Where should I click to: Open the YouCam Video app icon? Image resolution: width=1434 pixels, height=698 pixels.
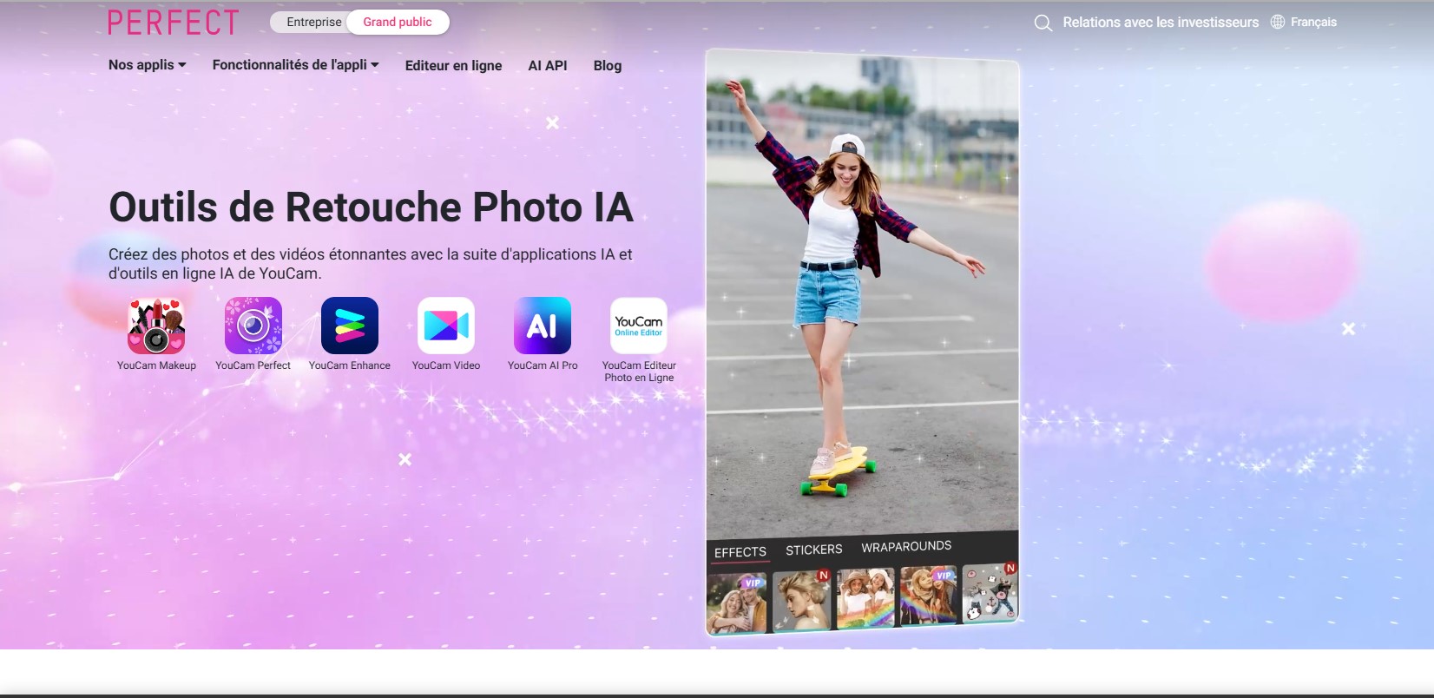point(445,326)
